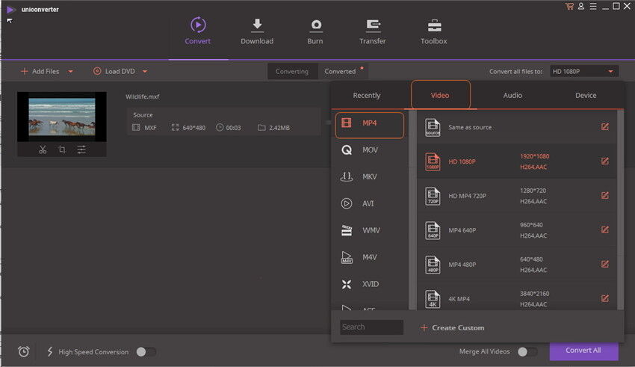Edit the MP4 640P preset

[604, 230]
